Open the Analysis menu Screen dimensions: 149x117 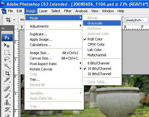82,11
